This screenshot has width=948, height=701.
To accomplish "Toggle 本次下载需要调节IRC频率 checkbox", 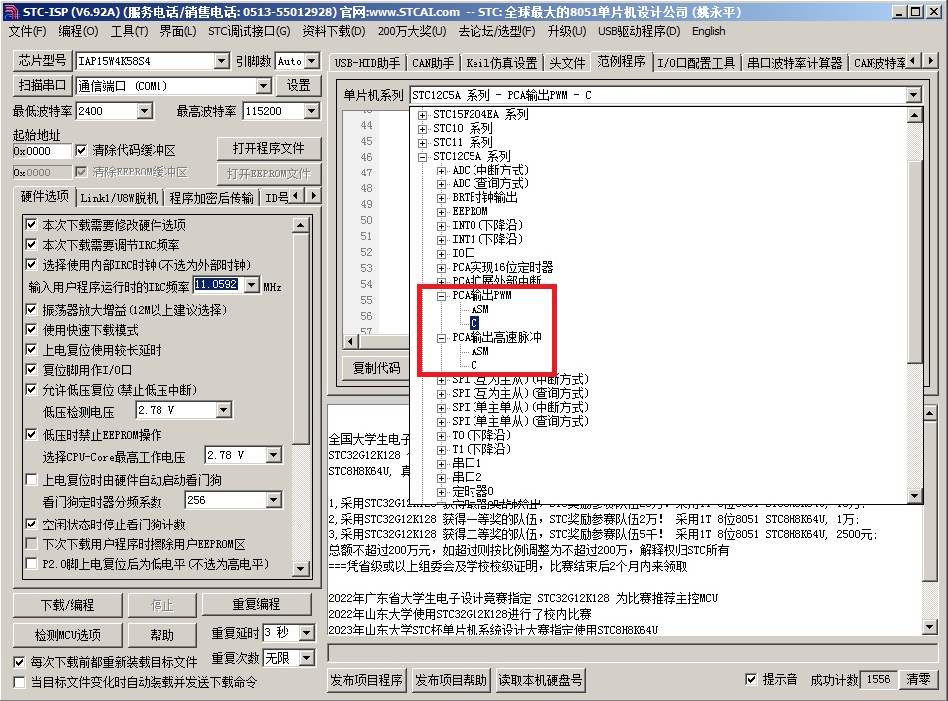I will [32, 245].
